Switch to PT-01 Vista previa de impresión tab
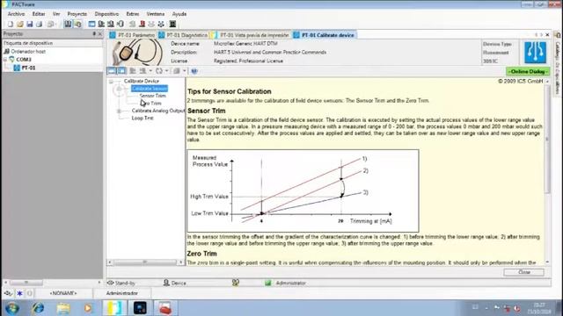Screen dimensions: 563x316 tap(250, 35)
